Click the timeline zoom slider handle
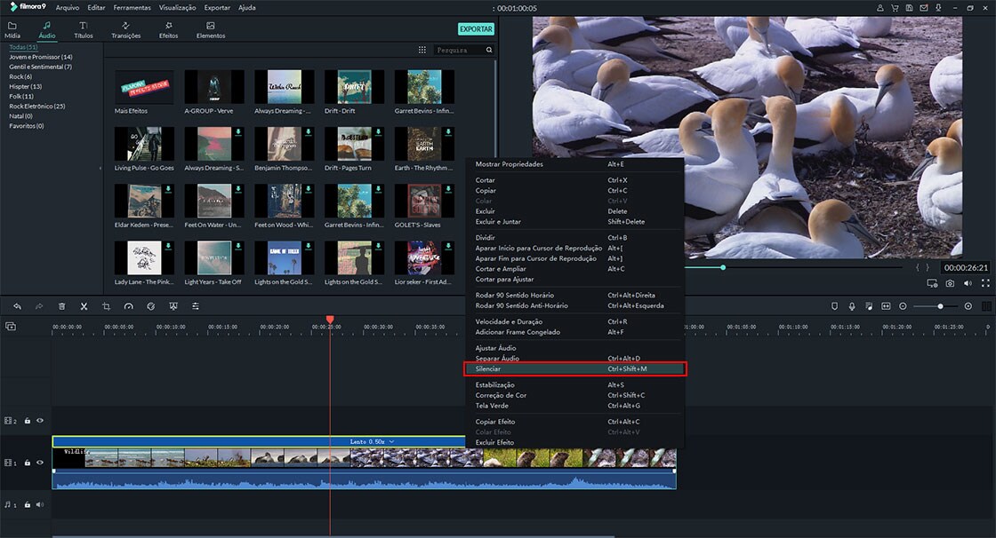Viewport: 996px width, 538px height. coord(940,306)
